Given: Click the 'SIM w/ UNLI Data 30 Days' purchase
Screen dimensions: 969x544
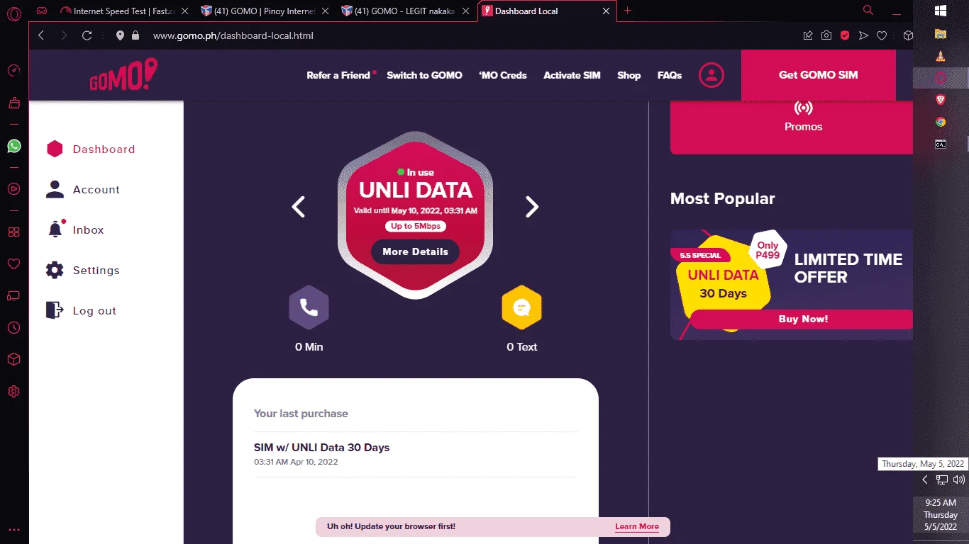Looking at the screenshot, I should [x=416, y=454].
